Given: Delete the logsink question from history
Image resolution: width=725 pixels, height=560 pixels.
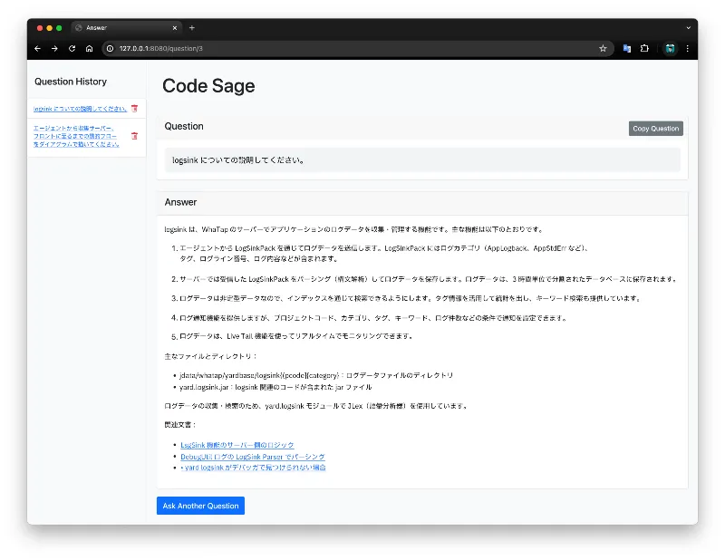Looking at the screenshot, I should pyautogui.click(x=134, y=108).
